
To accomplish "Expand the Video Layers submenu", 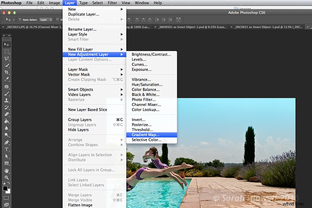I will pos(94,94).
